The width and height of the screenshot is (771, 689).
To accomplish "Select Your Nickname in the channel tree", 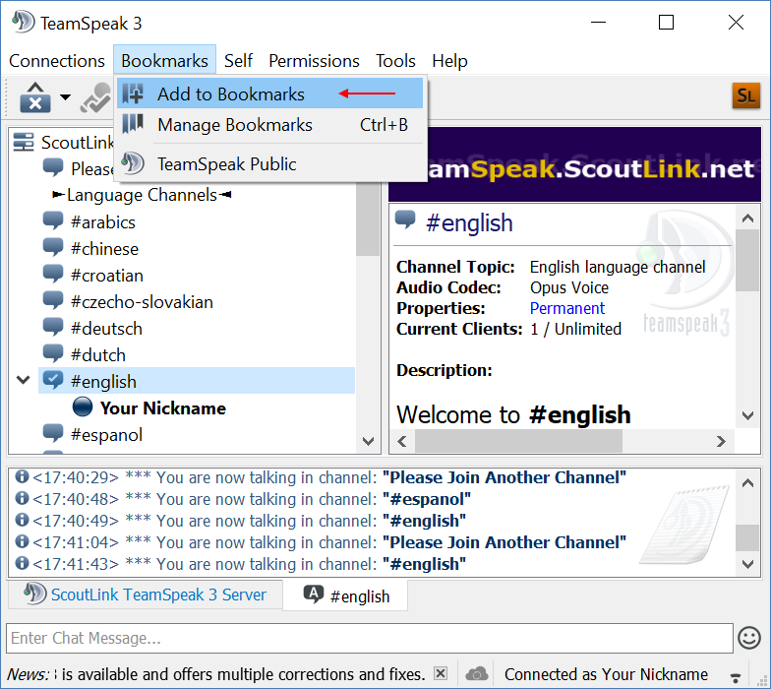I will click(163, 407).
